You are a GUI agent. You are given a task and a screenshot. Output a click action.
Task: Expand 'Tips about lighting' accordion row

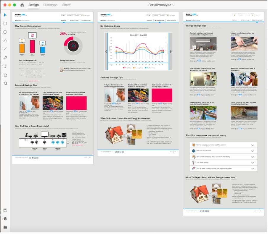226,164
